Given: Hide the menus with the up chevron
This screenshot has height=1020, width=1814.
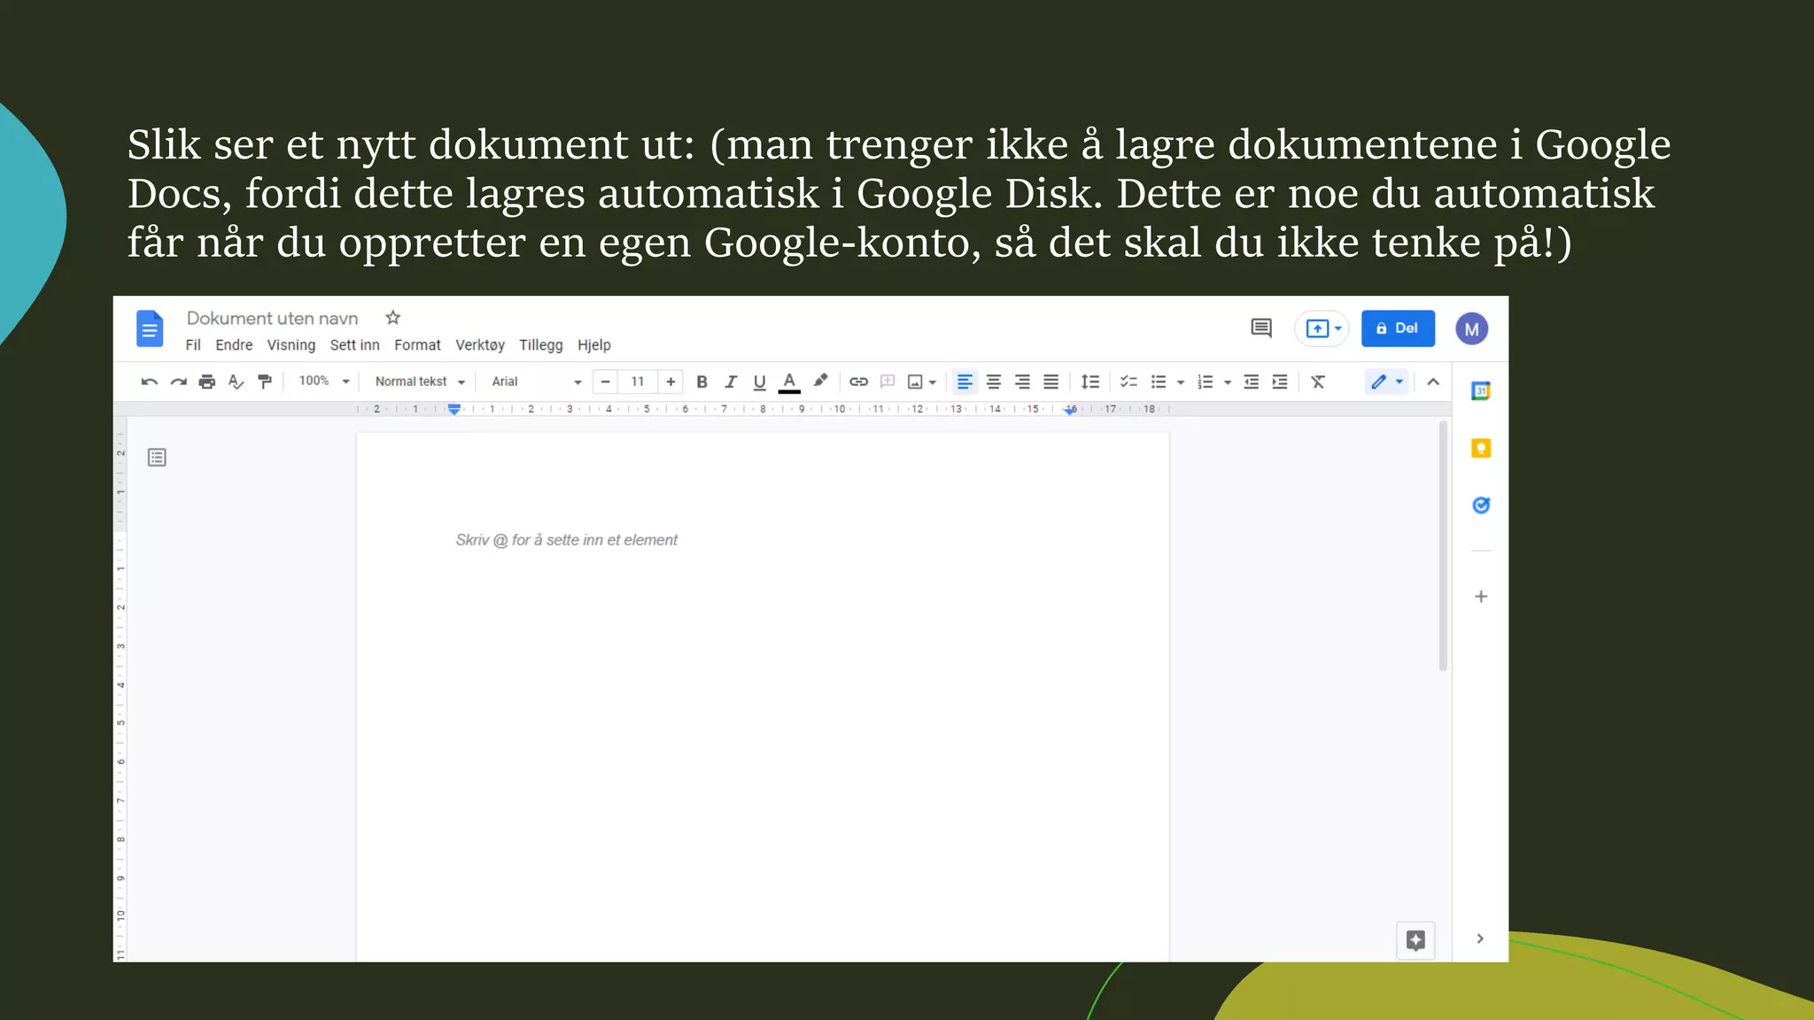Looking at the screenshot, I should pos(1433,382).
